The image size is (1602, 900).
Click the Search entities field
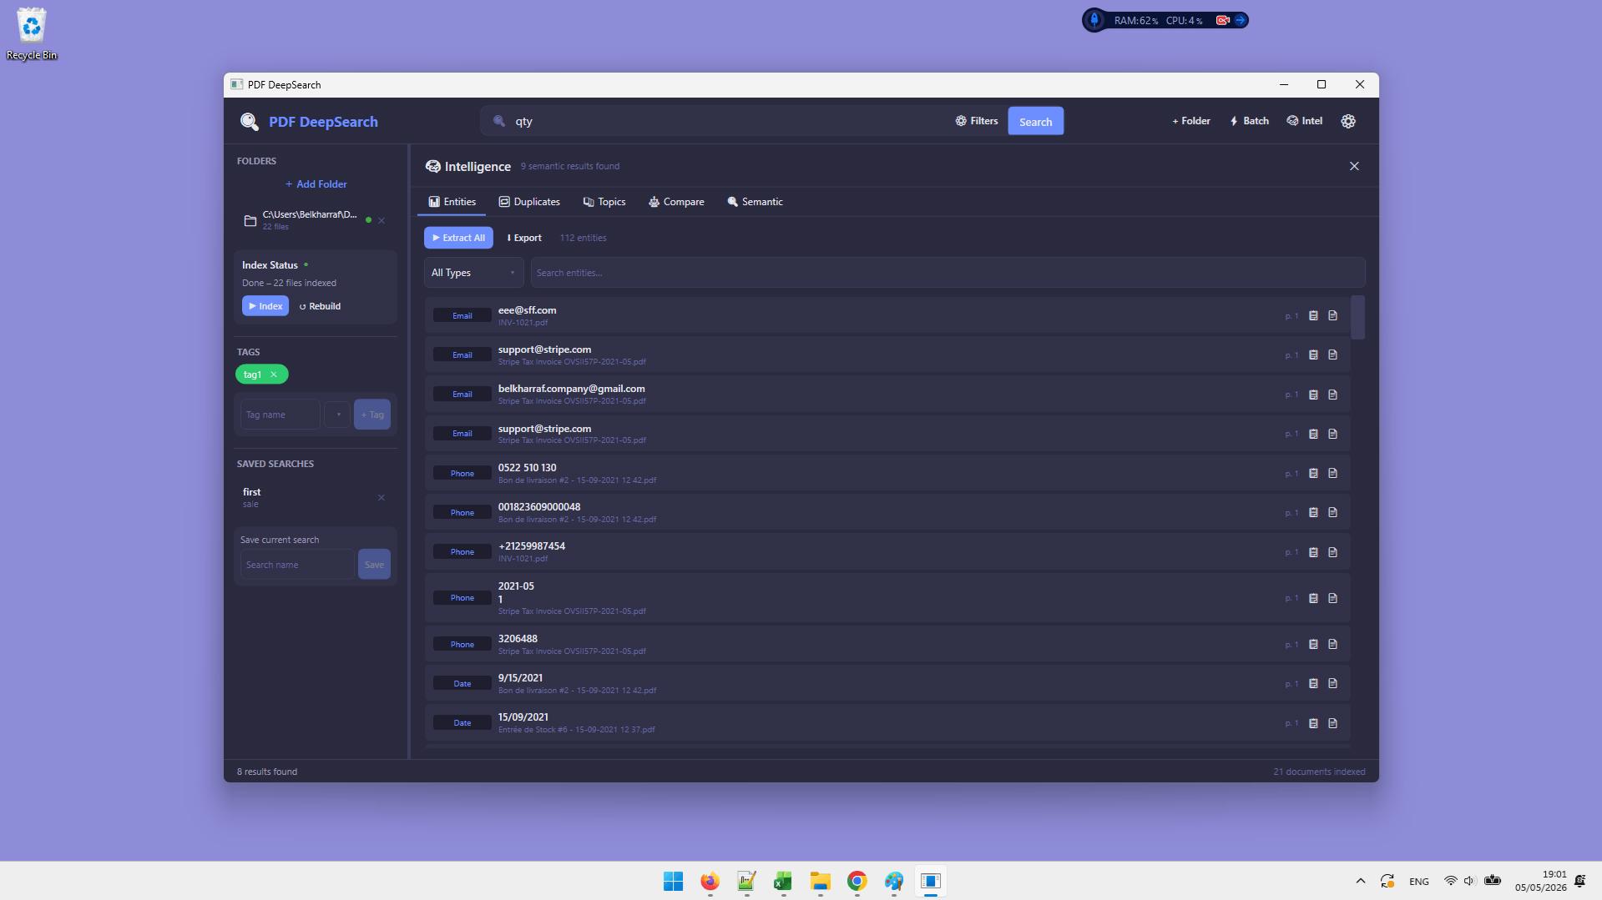tap(948, 273)
